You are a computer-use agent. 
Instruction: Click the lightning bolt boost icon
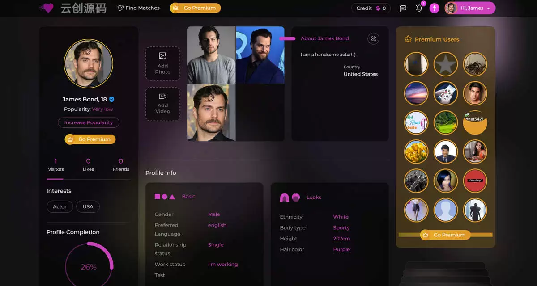pyautogui.click(x=434, y=8)
